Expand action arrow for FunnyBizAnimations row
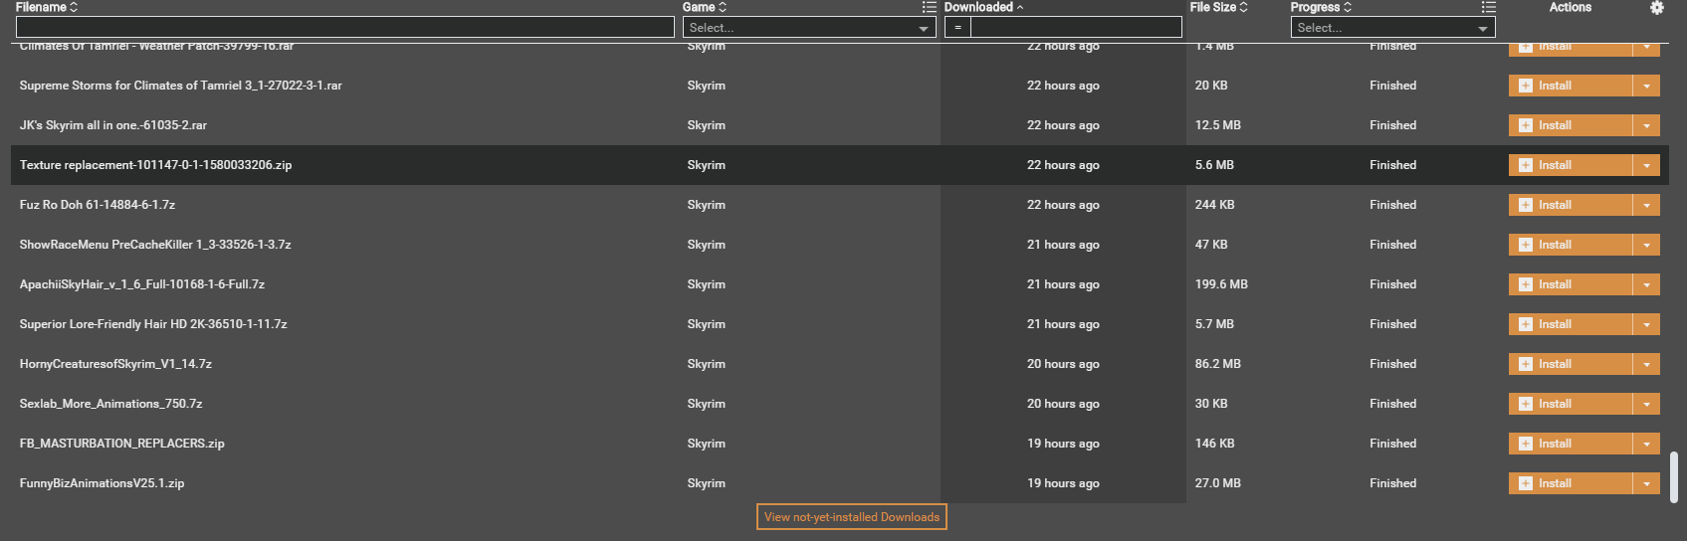The image size is (1687, 541). pos(1646,483)
